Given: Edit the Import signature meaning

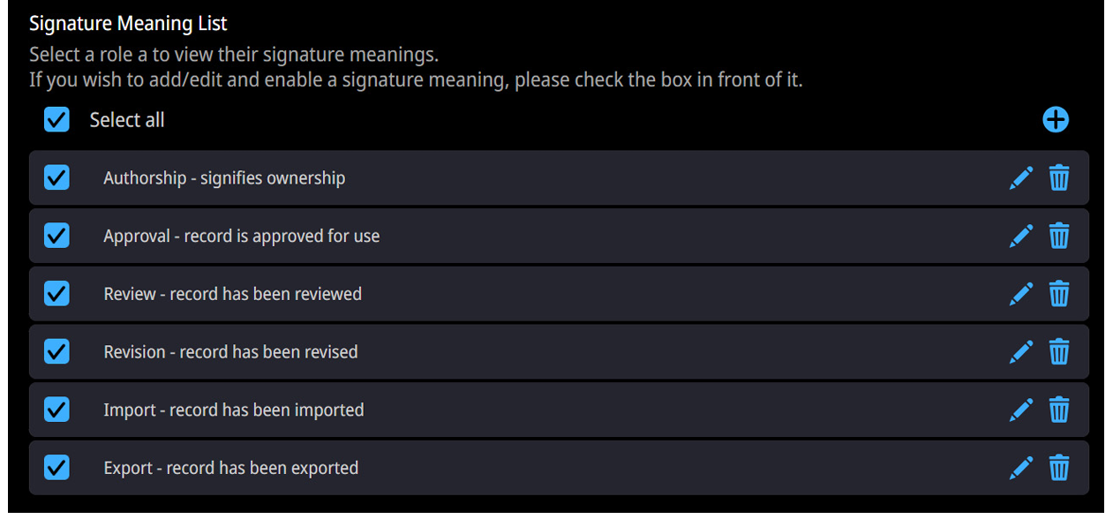Looking at the screenshot, I should pos(1021,410).
